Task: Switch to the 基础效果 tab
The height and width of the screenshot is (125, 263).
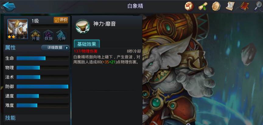Action: (x=87, y=44)
